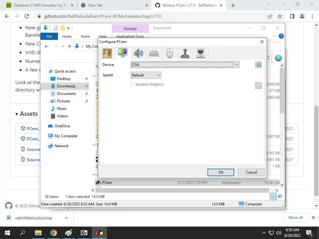Open the Chrome three-dot menu
The width and height of the screenshot is (319, 239).
(x=312, y=16)
